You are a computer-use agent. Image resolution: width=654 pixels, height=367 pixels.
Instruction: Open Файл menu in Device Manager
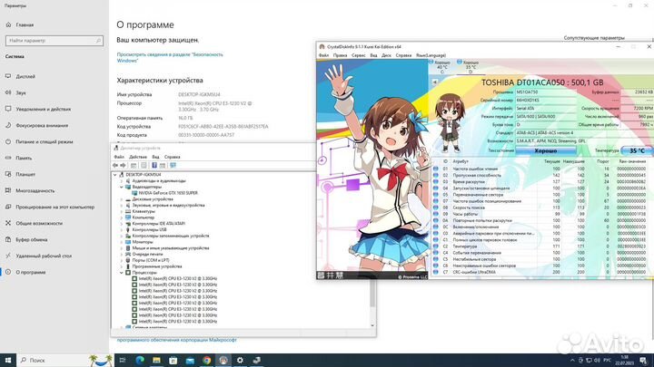(x=119, y=157)
